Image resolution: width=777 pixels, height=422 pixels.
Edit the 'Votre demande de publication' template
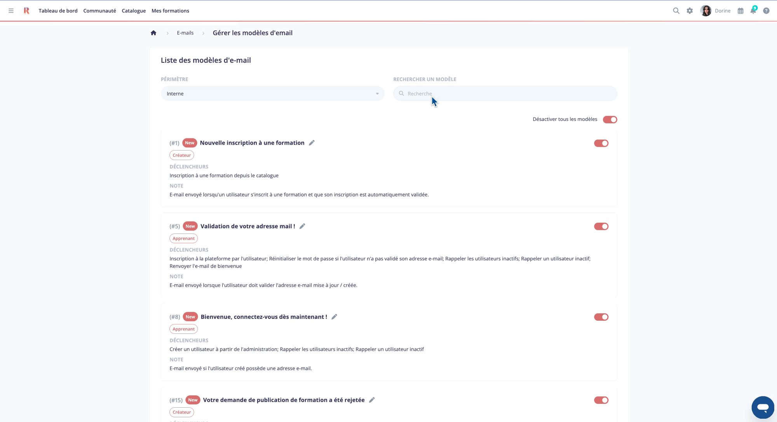pos(372,400)
